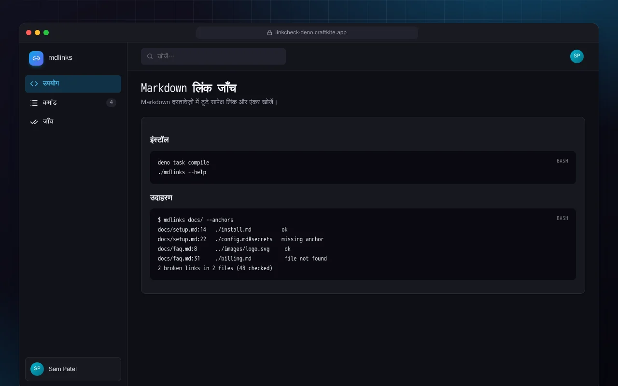The image size is (618, 386).
Task: Click the BASH label on install code block
Action: coord(562,161)
